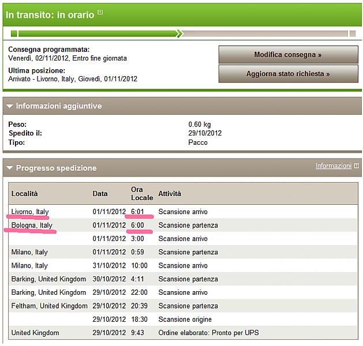Viewport: 363px width, 346px height.
Task: Collapse the Informazioni aggiuntive section triangle
Action: point(10,107)
